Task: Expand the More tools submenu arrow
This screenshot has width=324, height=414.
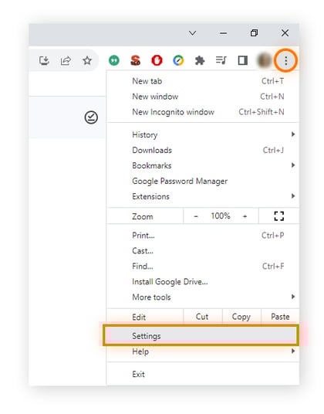Action: [x=293, y=297]
